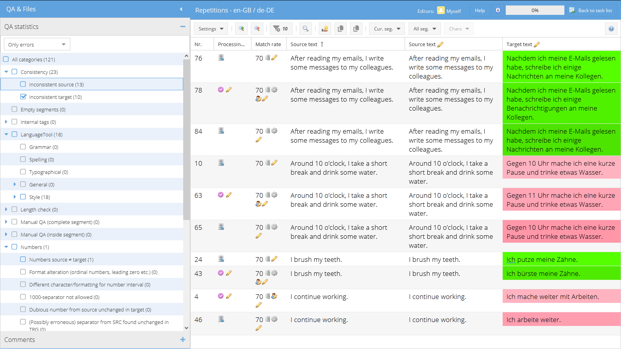Click the server processing icon in row 76

pos(221,57)
